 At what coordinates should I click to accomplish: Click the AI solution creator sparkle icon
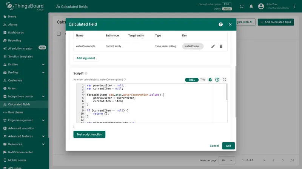pos(5,48)
